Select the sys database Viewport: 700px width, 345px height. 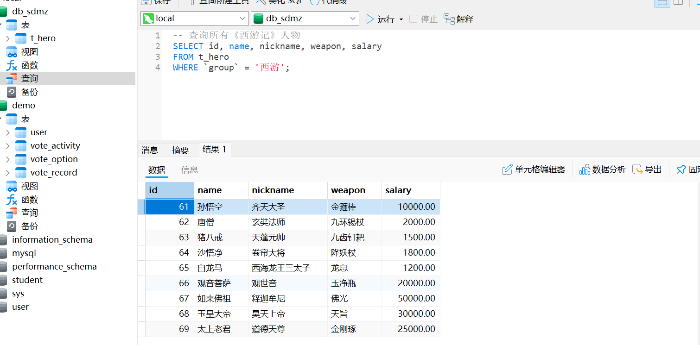pos(18,294)
